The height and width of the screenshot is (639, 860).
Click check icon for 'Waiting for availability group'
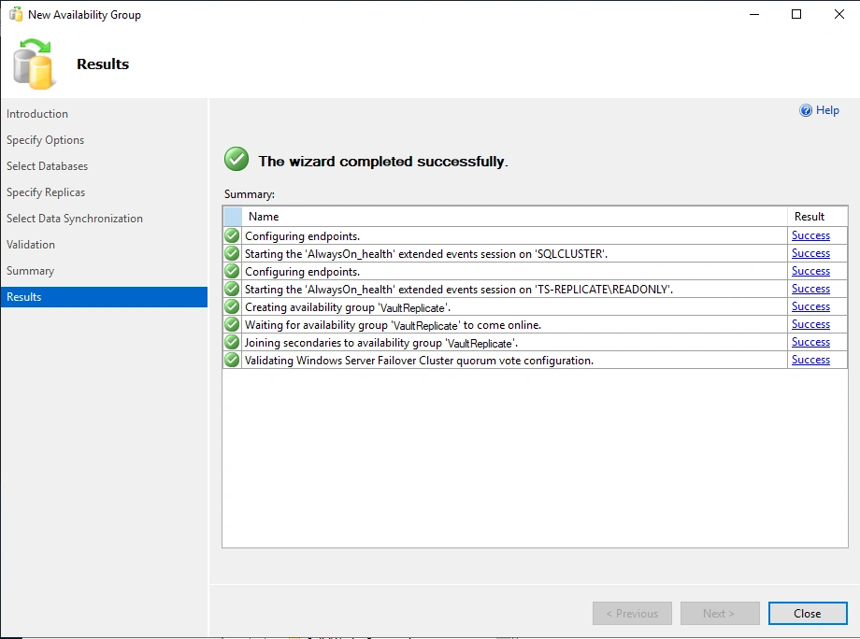tap(232, 324)
